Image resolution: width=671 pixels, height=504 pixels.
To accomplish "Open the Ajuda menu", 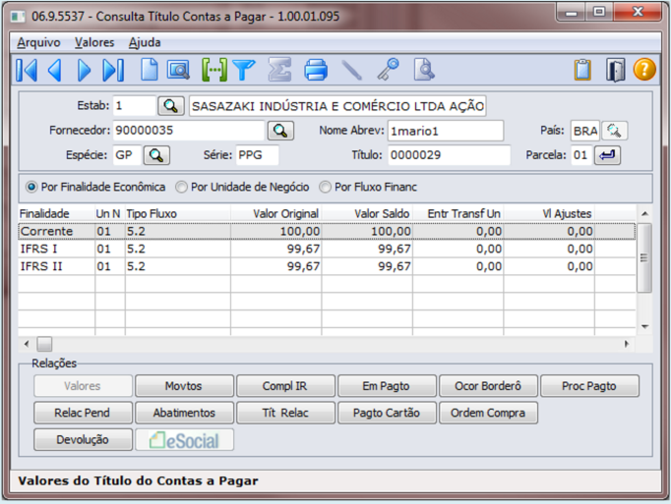I will pos(145,42).
